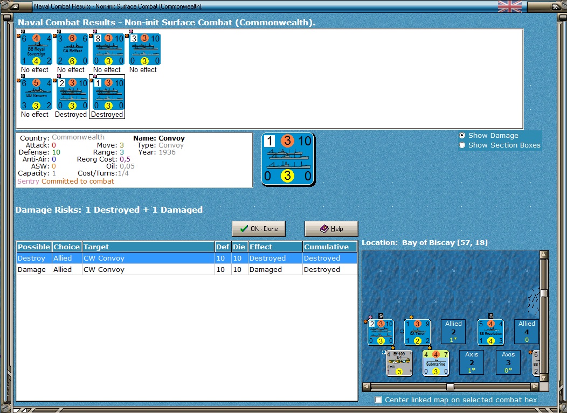The height and width of the screenshot is (413, 567).
Task: Click the map horizontal scrollbar thumb
Action: pos(450,387)
